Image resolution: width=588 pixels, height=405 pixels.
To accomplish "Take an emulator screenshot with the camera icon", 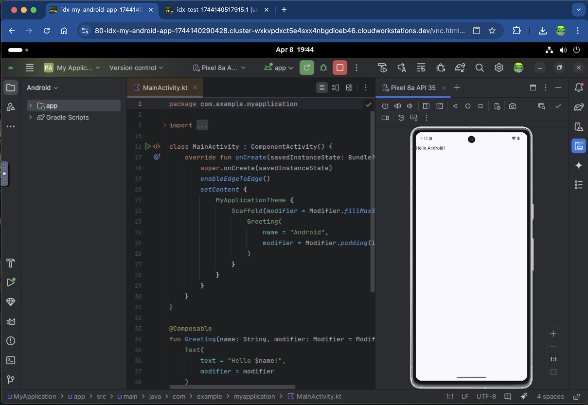I will pos(513,106).
